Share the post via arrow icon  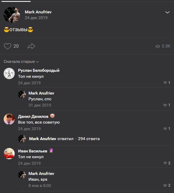pos(31,46)
